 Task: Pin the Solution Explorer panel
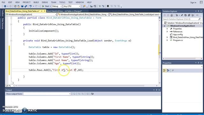coord(198,11)
